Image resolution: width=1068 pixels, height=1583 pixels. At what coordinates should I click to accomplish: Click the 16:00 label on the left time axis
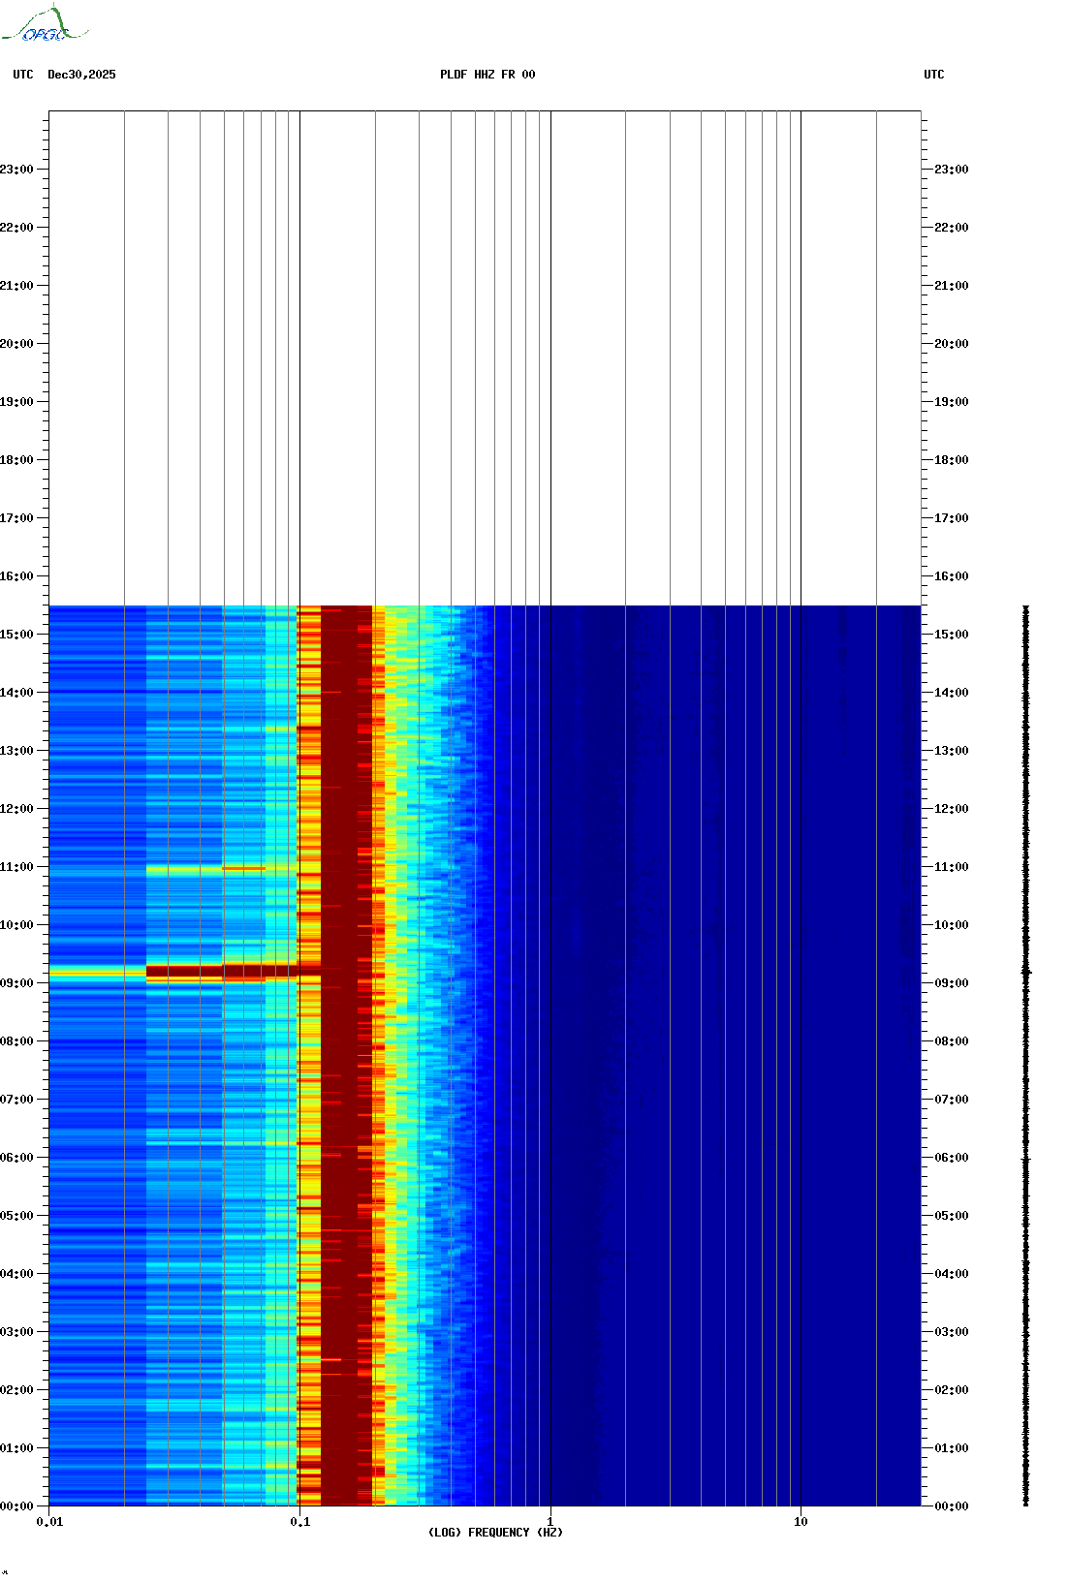(x=16, y=576)
